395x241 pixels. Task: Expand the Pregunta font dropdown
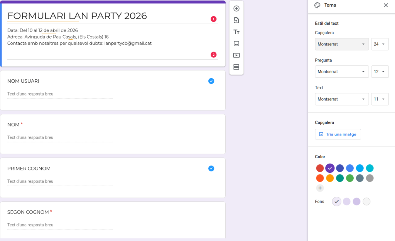(342, 72)
